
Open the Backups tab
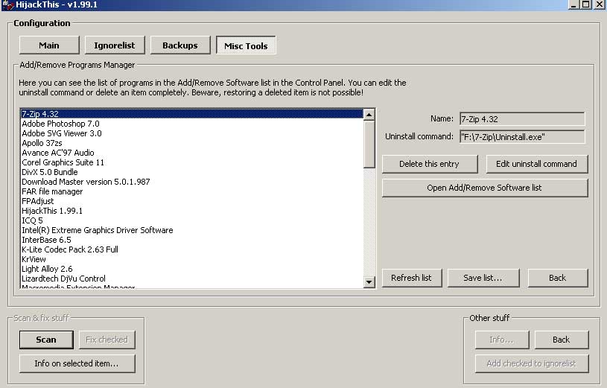click(180, 45)
